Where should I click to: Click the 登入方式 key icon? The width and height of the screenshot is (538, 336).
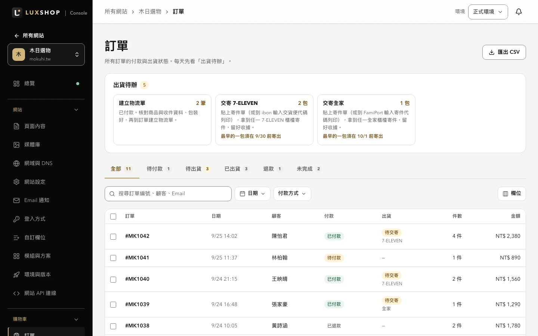point(16,219)
